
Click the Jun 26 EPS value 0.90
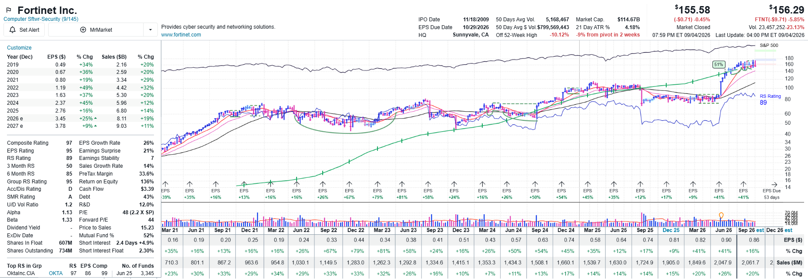coord(726,240)
